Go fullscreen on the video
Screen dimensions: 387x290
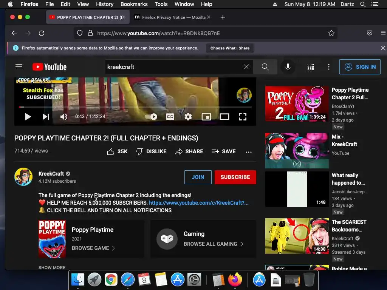(242, 117)
